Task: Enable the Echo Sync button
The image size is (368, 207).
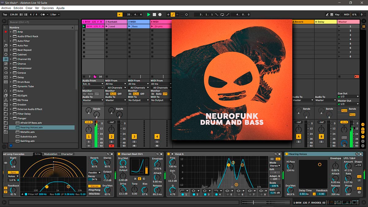Action: click(x=13, y=172)
